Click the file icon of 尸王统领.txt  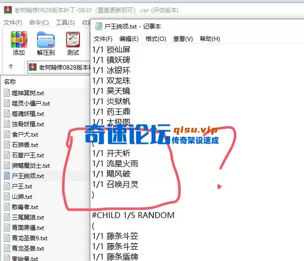[7, 176]
